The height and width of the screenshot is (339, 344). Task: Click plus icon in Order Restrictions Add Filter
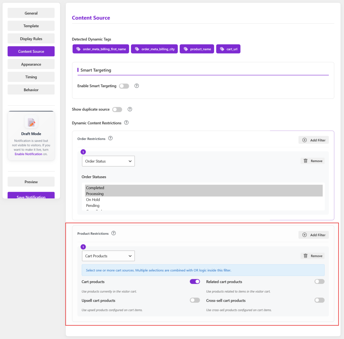(x=304, y=140)
